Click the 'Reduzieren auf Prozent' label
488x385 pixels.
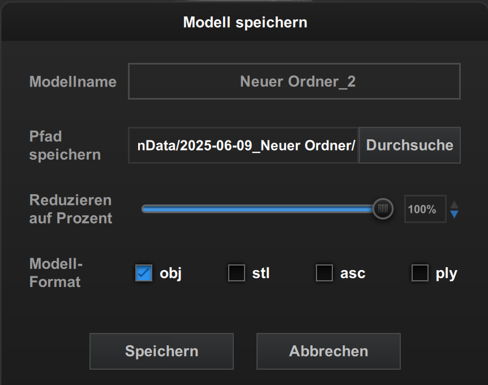pyautogui.click(x=71, y=209)
